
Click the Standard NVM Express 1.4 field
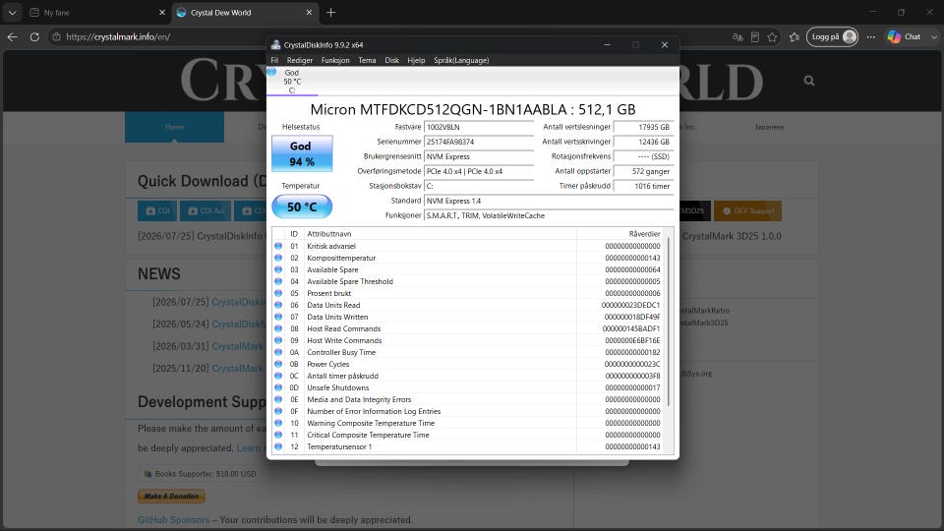[549, 201]
